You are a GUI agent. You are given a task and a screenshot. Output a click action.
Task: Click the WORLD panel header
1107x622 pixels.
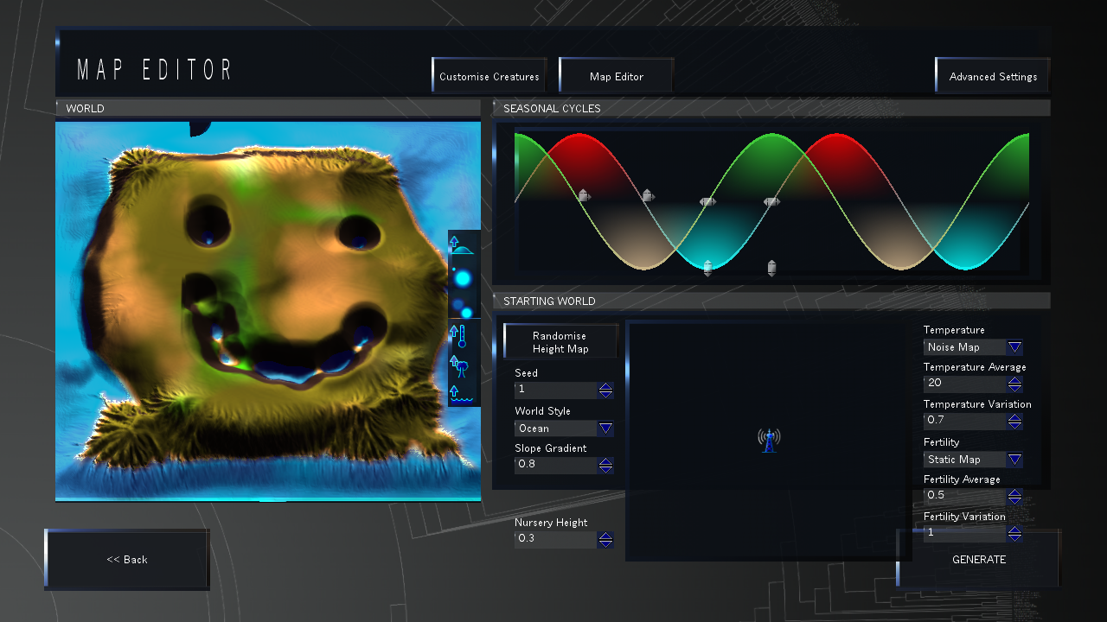[x=268, y=109]
